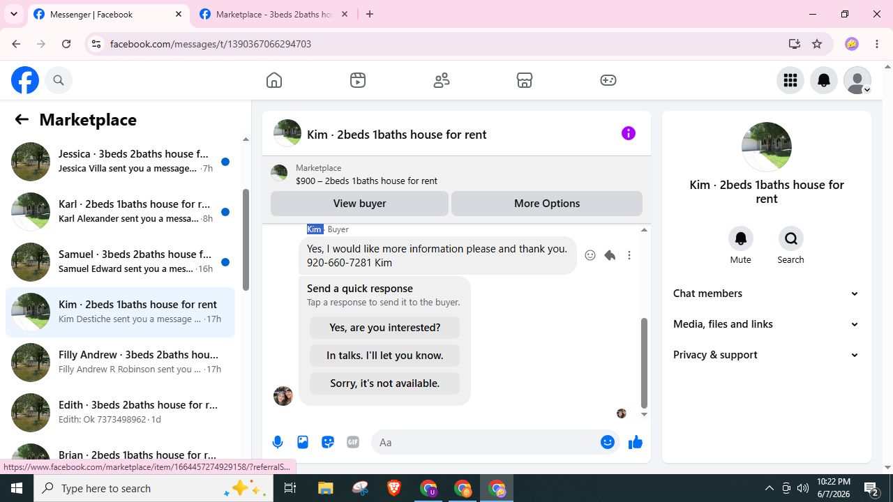Click the View buyer button

pyautogui.click(x=359, y=204)
